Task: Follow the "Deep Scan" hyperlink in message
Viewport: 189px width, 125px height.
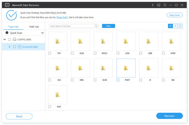Action: [62, 17]
